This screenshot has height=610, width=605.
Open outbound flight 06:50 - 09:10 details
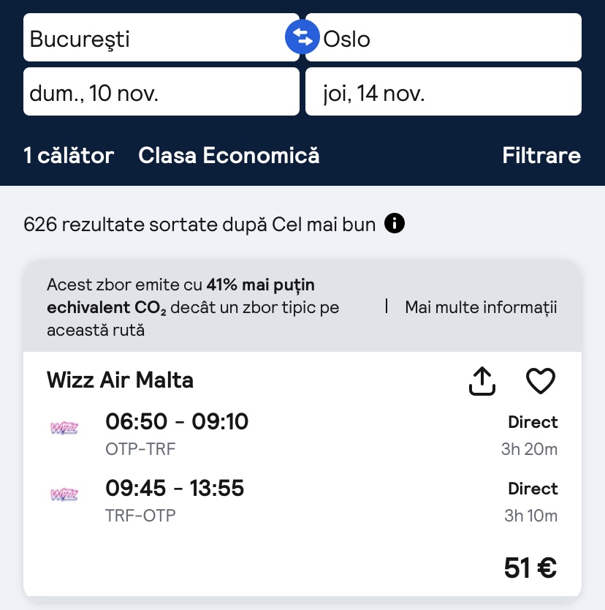point(177,422)
